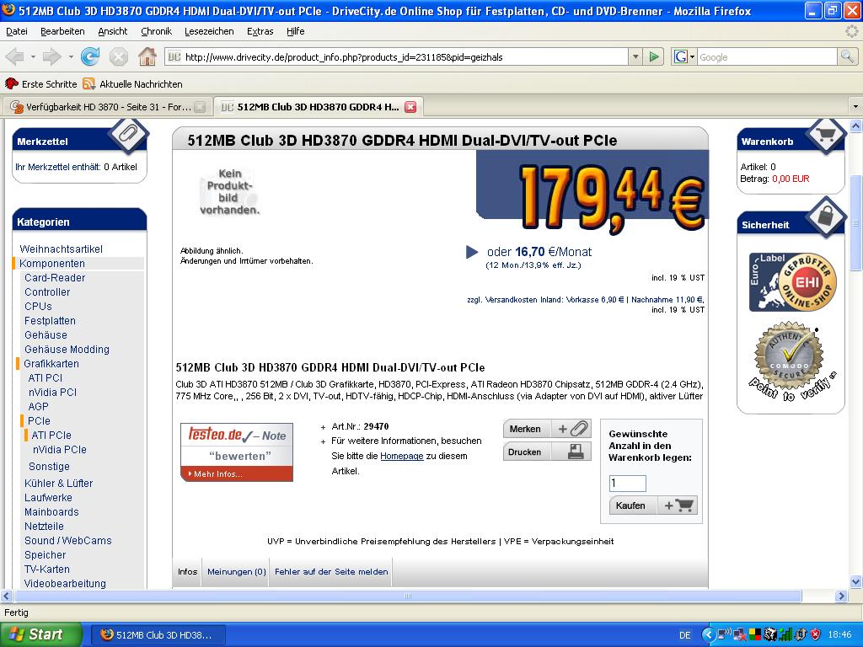Open the address bar history dropdown
This screenshot has height=647, width=863.
tap(635, 56)
